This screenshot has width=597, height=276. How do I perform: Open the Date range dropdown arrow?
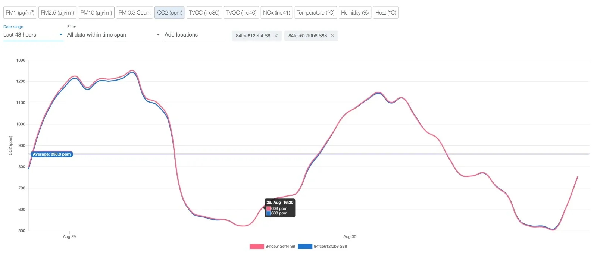pyautogui.click(x=61, y=35)
